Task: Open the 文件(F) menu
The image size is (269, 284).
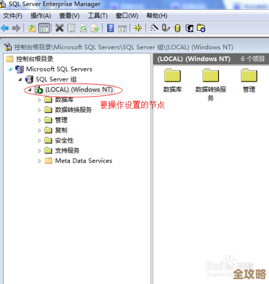Action: 13,16
